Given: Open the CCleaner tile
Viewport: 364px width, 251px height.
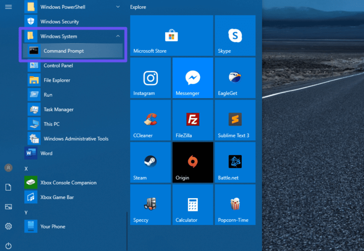Looking at the screenshot, I should [x=150, y=120].
